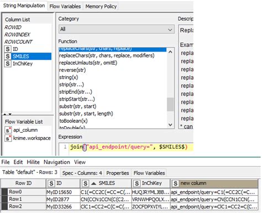Click the ZOCFDPXVIYL InChiKey cell
262x213 pixels.
(x=151, y=207)
